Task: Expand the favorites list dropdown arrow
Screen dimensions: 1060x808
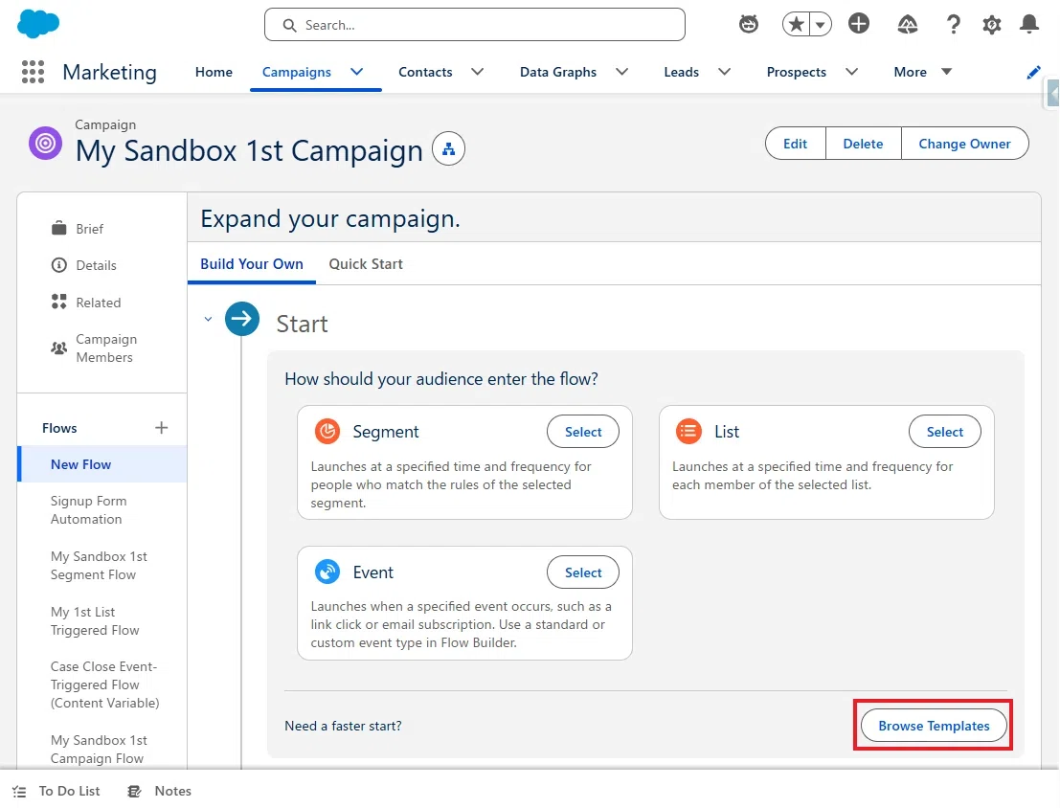Action: [x=820, y=25]
